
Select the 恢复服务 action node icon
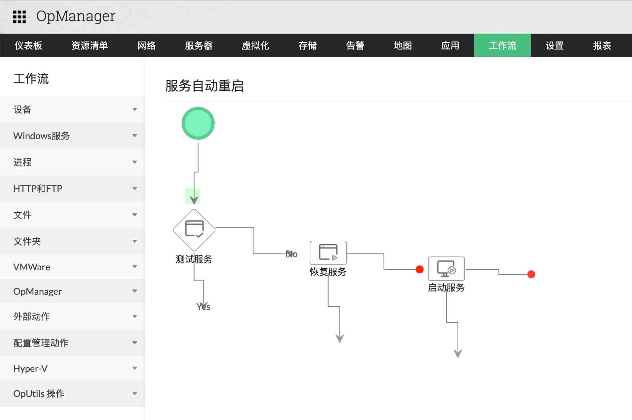328,253
